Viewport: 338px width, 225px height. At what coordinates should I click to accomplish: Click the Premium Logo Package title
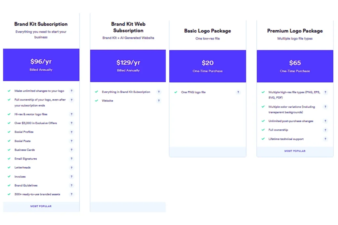click(295, 31)
